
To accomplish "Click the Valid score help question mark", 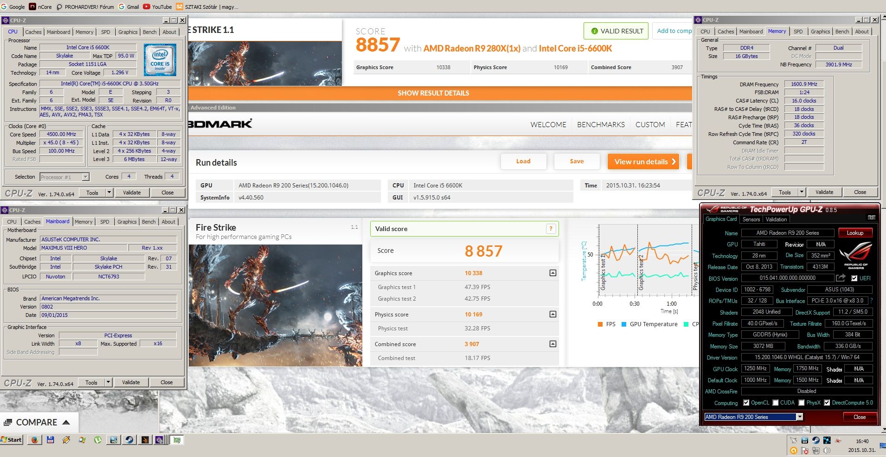I will click(x=551, y=228).
